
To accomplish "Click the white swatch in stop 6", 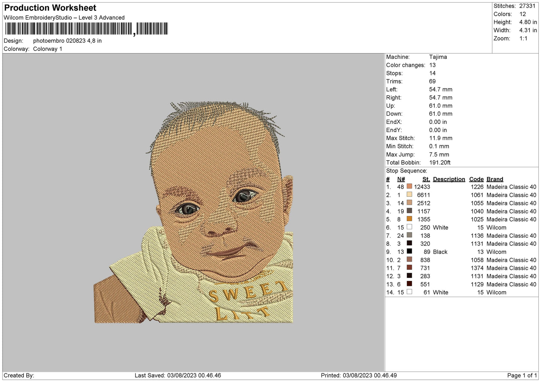I will pyautogui.click(x=409, y=227).
